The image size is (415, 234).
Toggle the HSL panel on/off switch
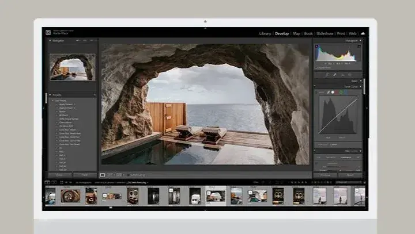[315, 151]
